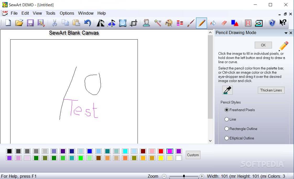Copy with the toolbar copy icon
294x179 pixels.
tap(66, 23)
